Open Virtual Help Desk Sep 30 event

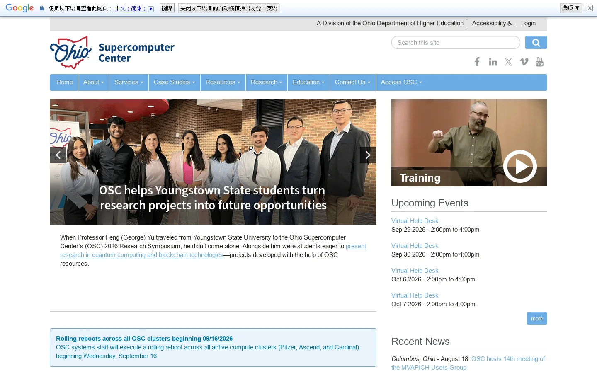pyautogui.click(x=415, y=246)
